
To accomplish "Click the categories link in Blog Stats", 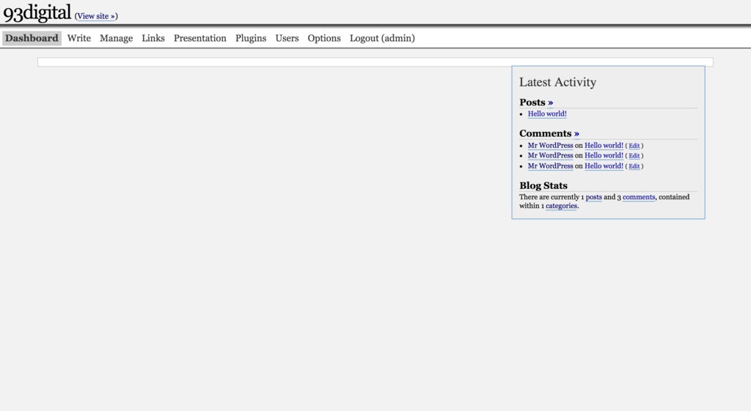I will pos(561,207).
